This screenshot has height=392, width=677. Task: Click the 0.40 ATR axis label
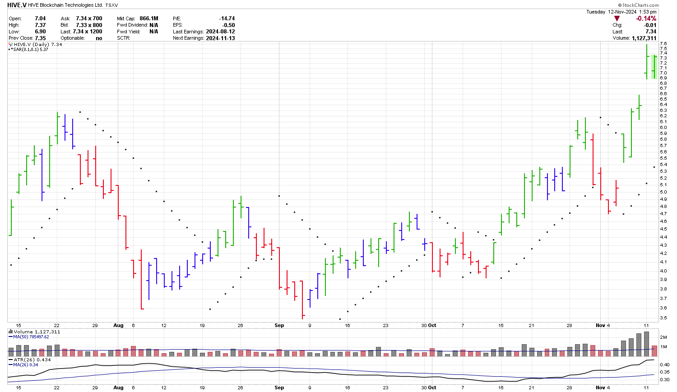pyautogui.click(x=664, y=364)
